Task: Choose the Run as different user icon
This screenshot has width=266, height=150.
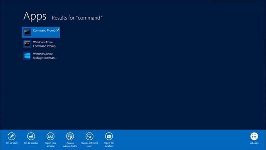Action: coord(89,136)
